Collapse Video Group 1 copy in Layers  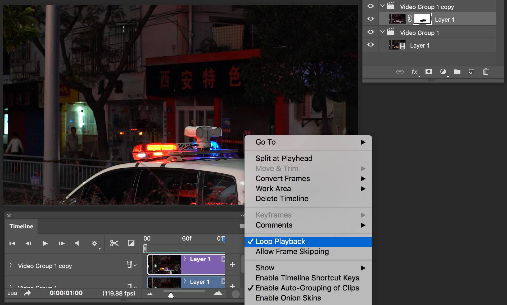point(382,6)
